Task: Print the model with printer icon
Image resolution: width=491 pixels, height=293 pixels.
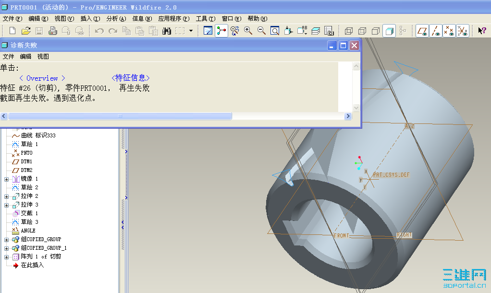Action: click(53, 31)
